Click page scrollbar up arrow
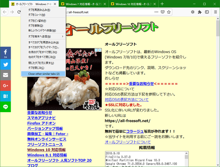The height and width of the screenshot is (167, 220). tap(218, 18)
